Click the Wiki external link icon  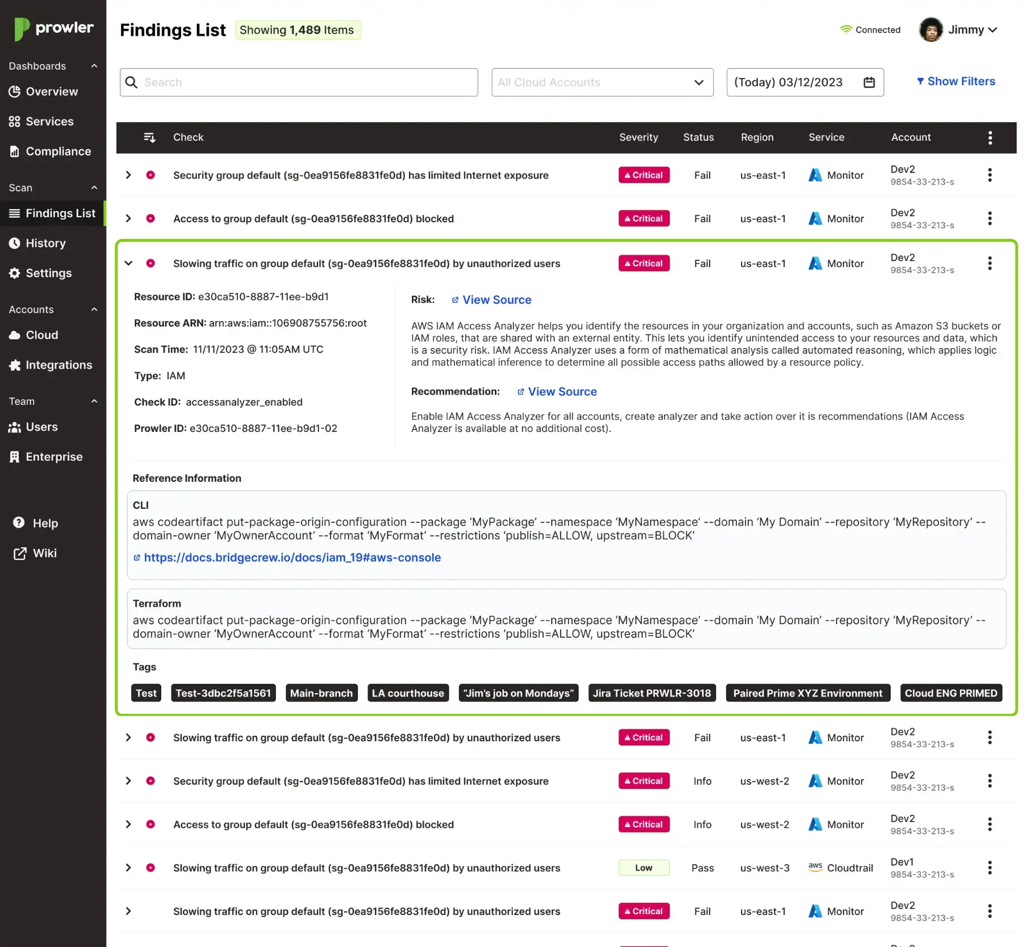pos(20,554)
